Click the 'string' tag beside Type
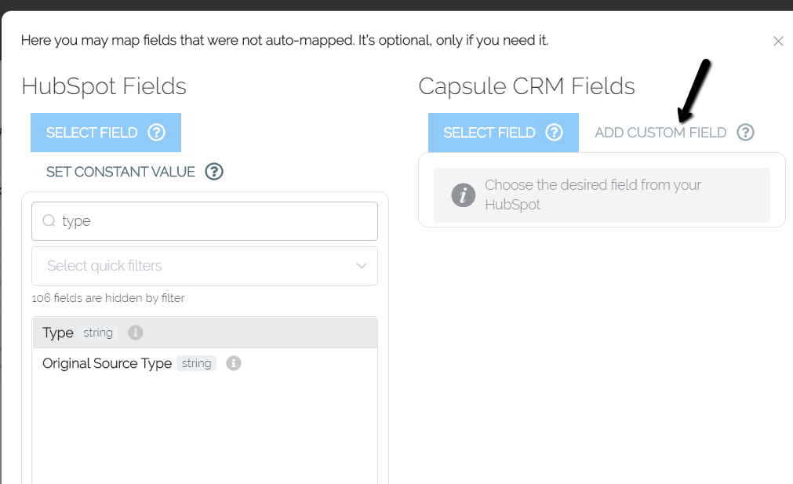This screenshot has height=484, width=793. 98,333
